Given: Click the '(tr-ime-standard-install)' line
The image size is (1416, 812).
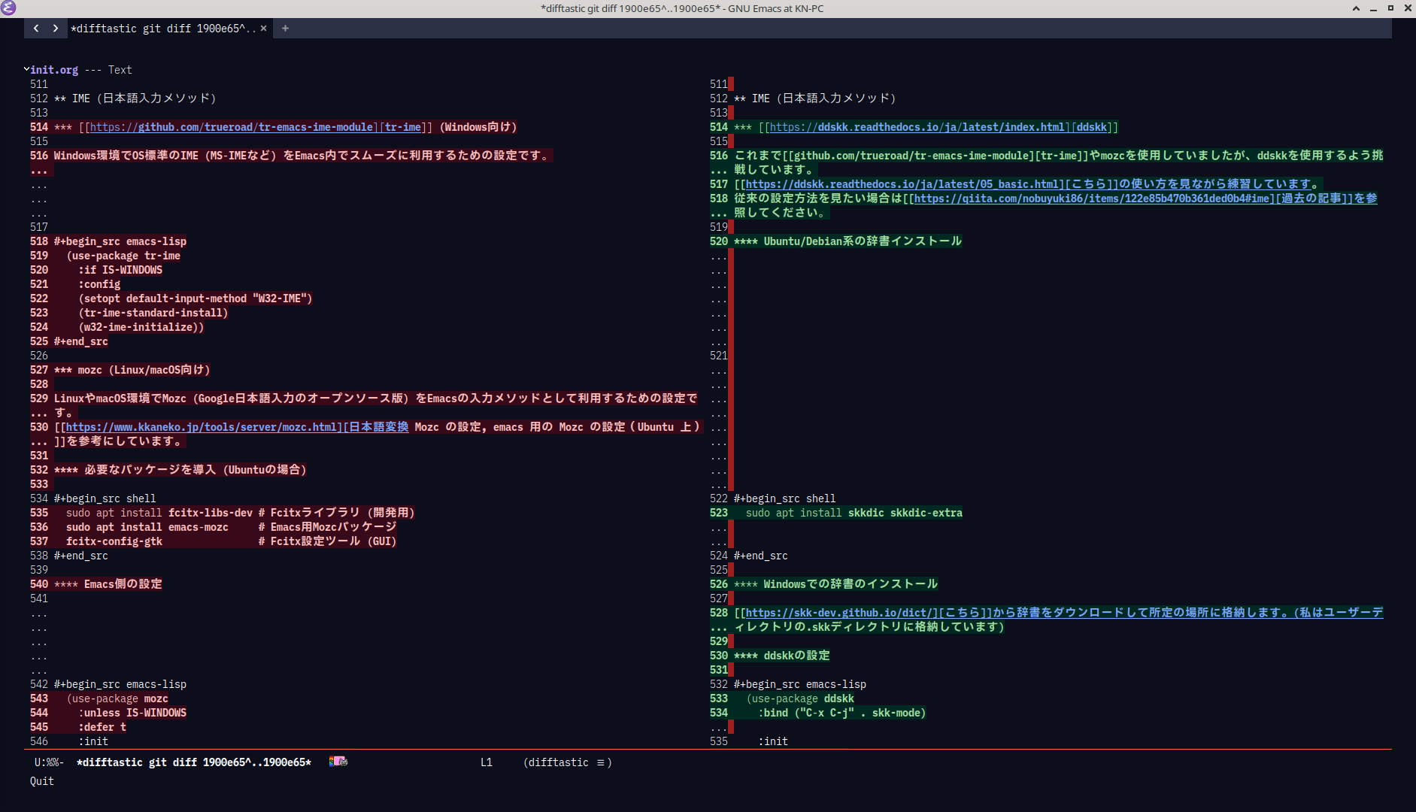Looking at the screenshot, I should point(153,313).
